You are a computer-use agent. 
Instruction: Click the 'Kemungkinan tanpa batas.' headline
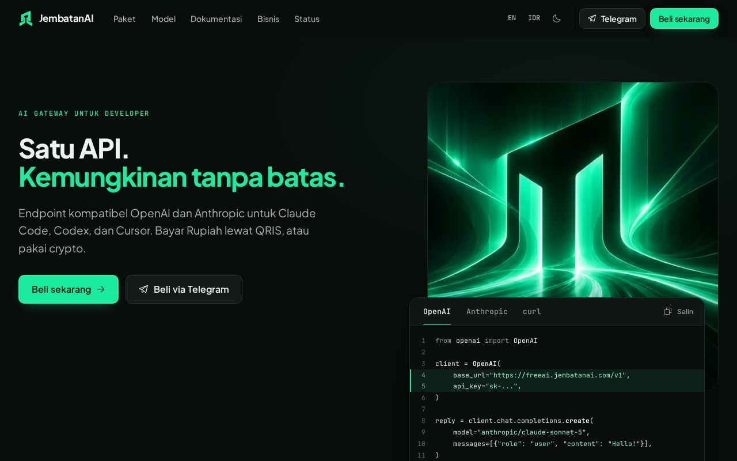pyautogui.click(x=182, y=177)
